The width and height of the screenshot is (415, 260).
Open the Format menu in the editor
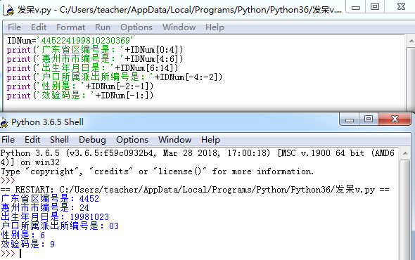70,27
